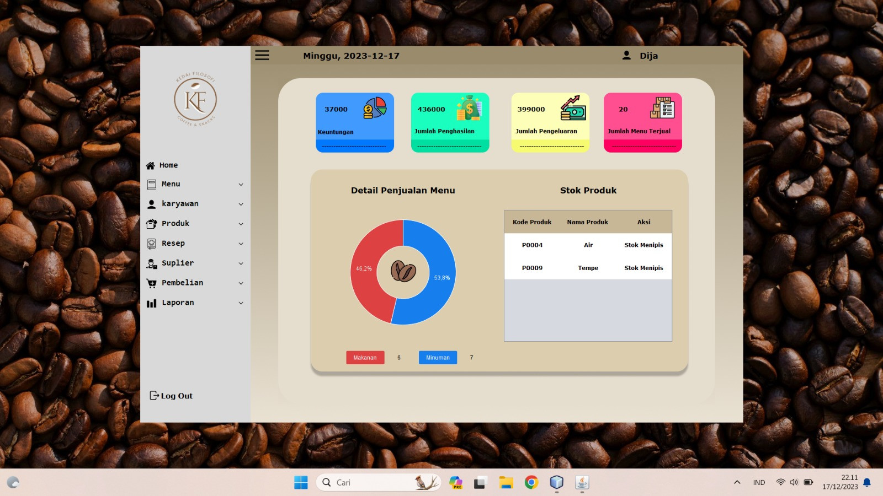Screen dimensions: 883x496
Task: Click Stok Menipis for product P0004
Action: 643,245
